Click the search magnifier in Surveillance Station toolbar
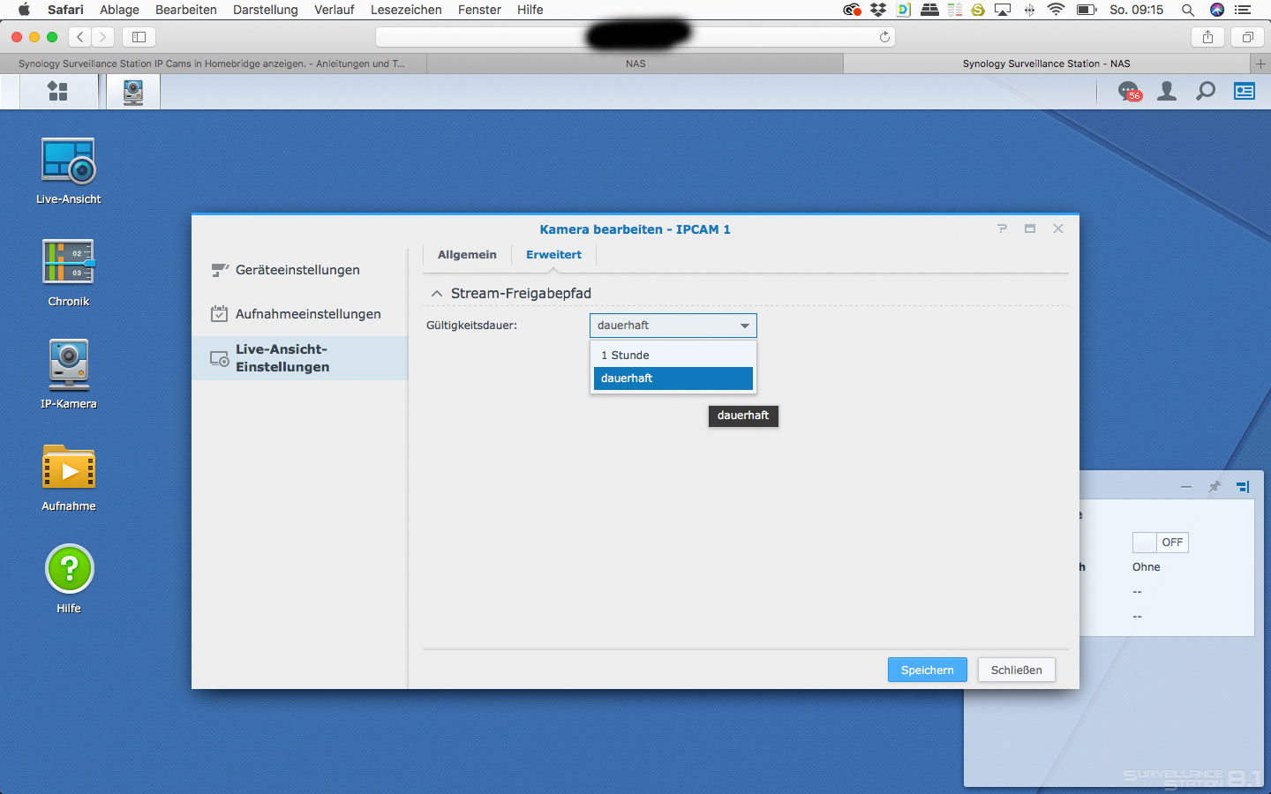The width and height of the screenshot is (1271, 794). pos(1205,92)
